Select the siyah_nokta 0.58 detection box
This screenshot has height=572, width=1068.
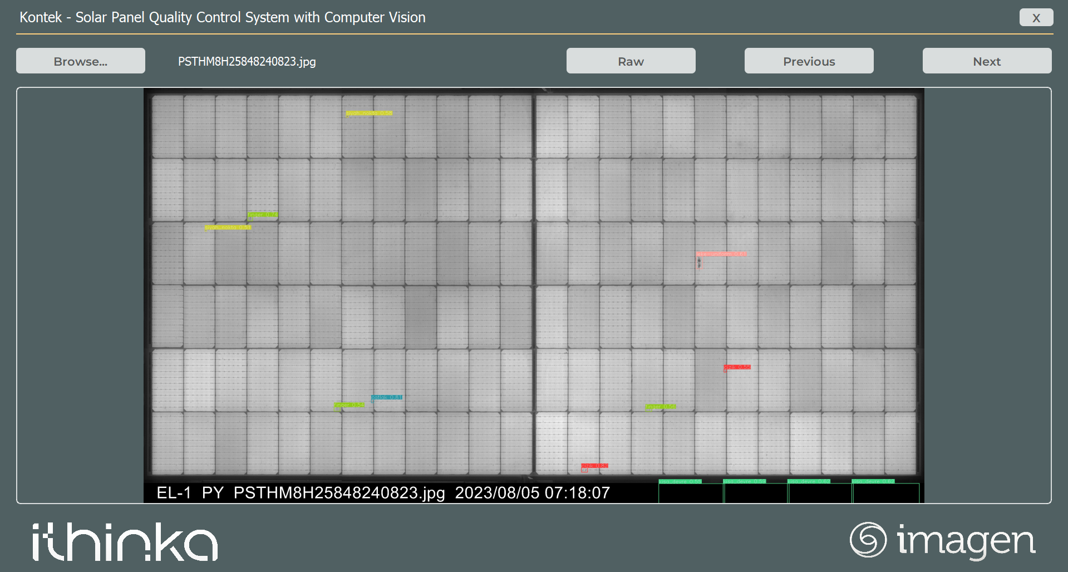[368, 113]
